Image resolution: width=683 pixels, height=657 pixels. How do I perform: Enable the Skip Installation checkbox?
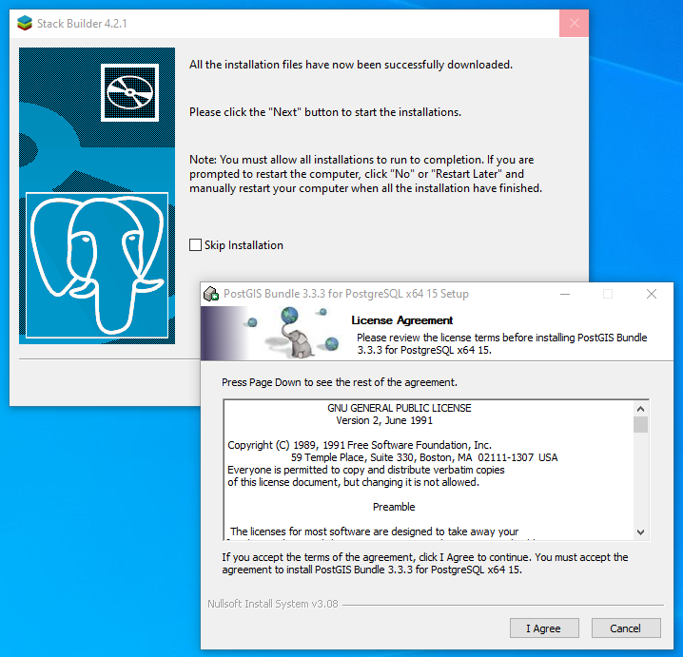pyautogui.click(x=196, y=244)
